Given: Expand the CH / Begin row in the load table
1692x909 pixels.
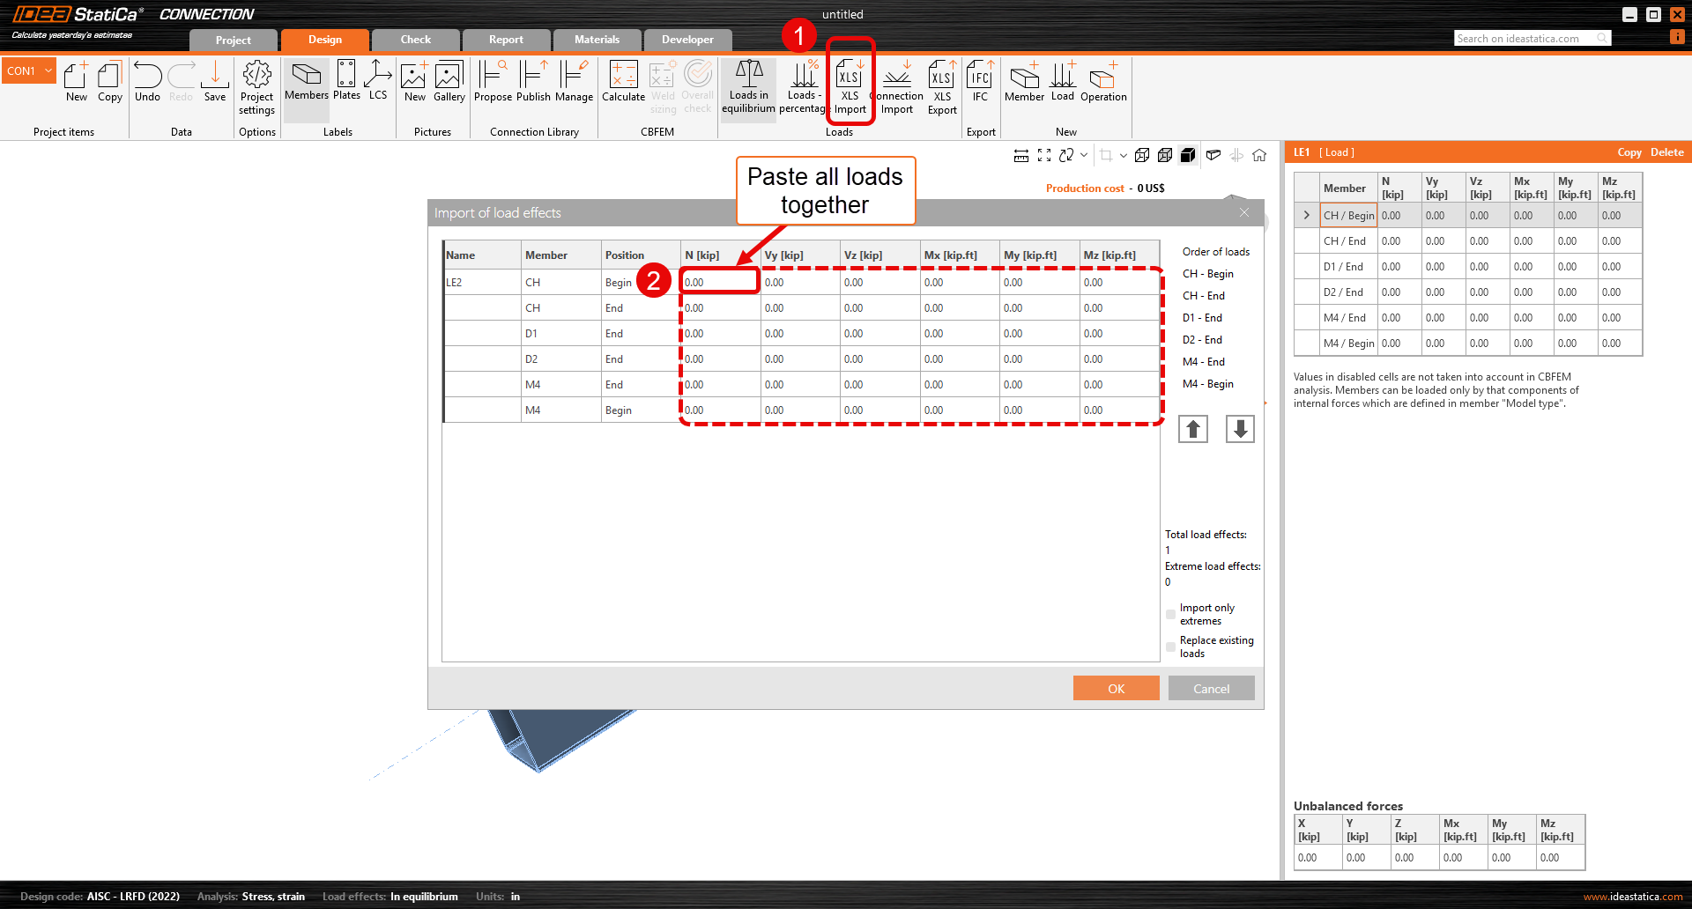Looking at the screenshot, I should pyautogui.click(x=1306, y=215).
